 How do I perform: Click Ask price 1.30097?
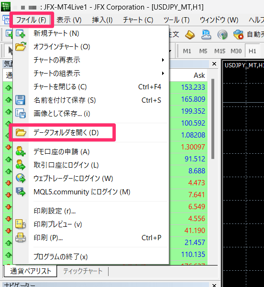pyautogui.click(x=193, y=147)
